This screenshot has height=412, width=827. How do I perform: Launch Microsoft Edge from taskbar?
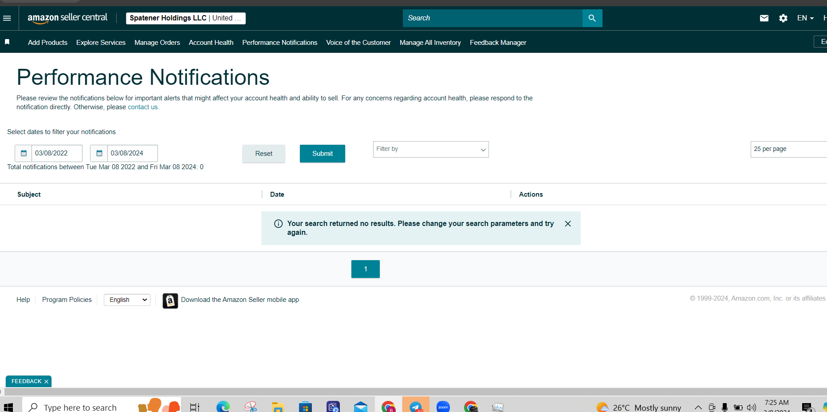tap(223, 407)
